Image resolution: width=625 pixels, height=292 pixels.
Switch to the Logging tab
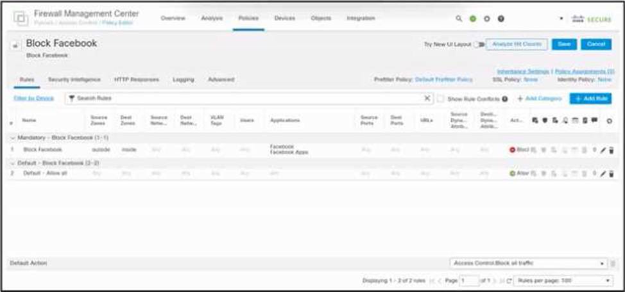click(x=184, y=79)
